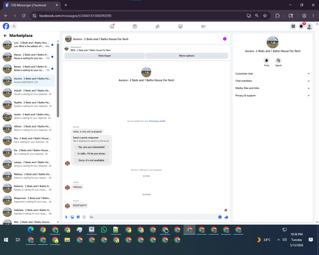The height and width of the screenshot is (255, 319).
Task: Open Melissa conversation in chat list
Action: point(28,176)
